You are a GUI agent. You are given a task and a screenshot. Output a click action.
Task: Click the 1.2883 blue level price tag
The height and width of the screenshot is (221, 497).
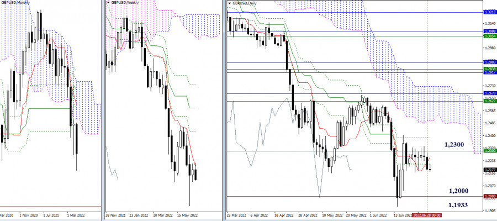coord(490,62)
